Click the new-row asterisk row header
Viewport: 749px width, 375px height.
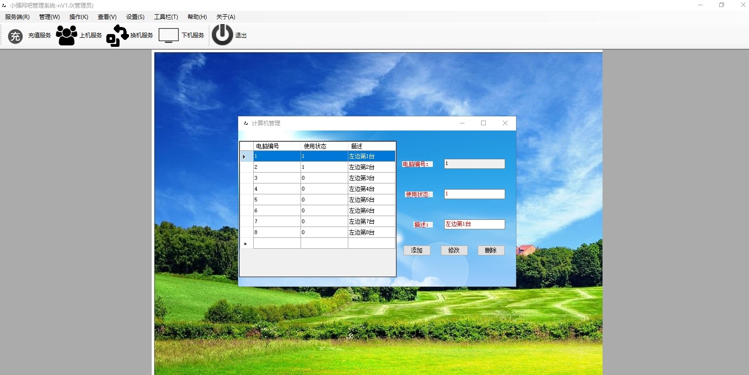(246, 244)
